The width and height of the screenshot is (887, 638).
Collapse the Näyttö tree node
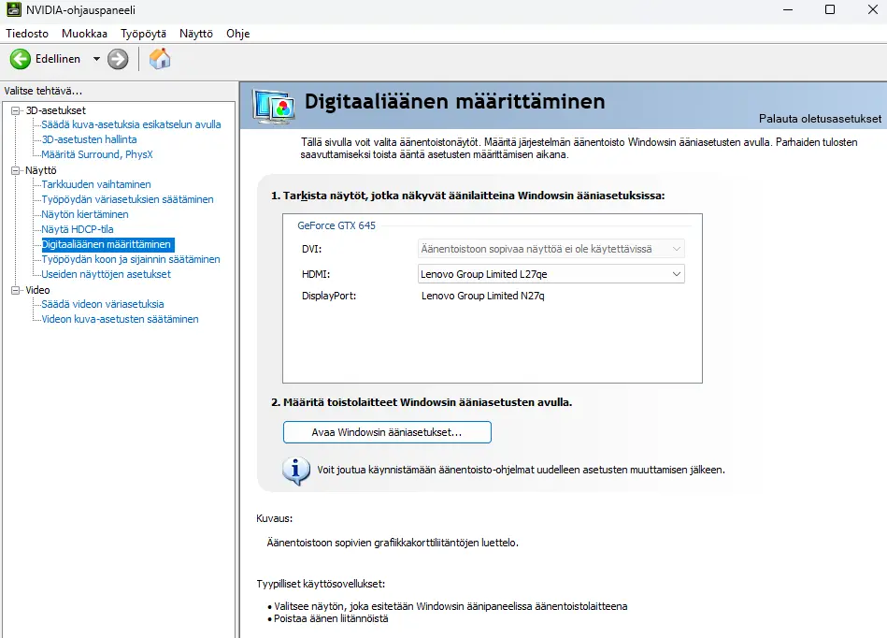click(x=15, y=170)
